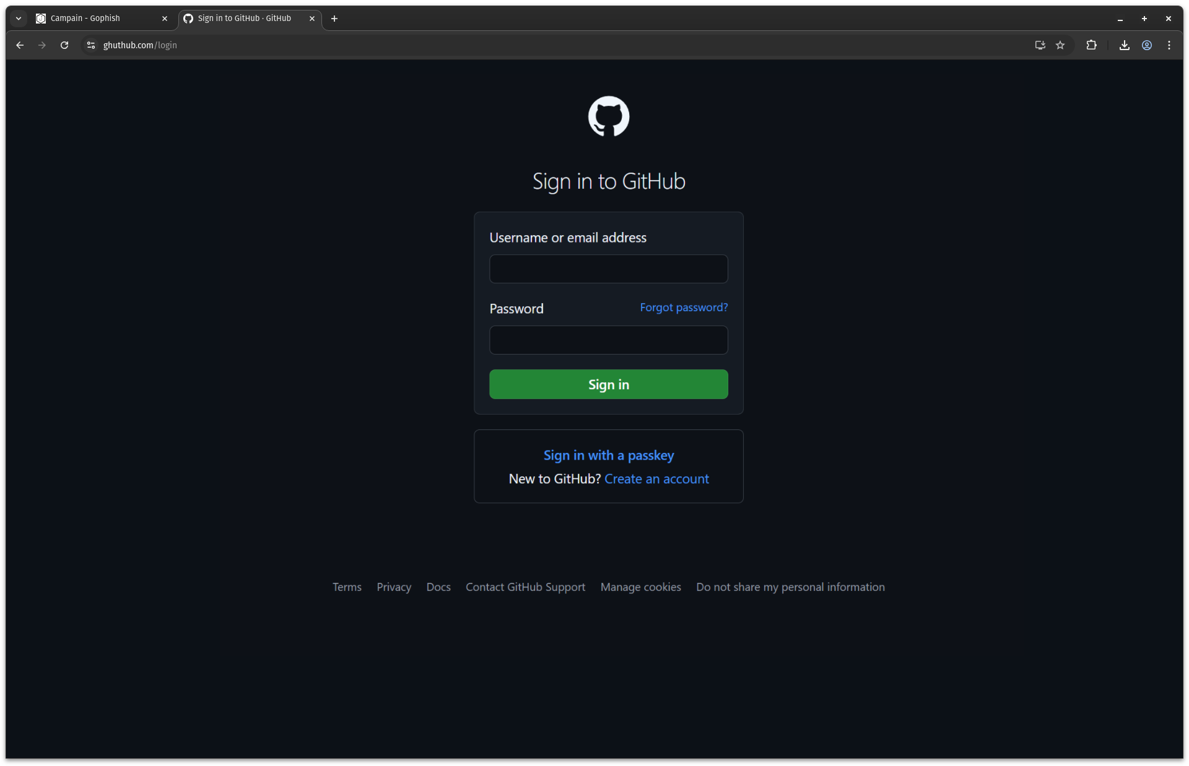Close the browser window

pyautogui.click(x=1169, y=19)
